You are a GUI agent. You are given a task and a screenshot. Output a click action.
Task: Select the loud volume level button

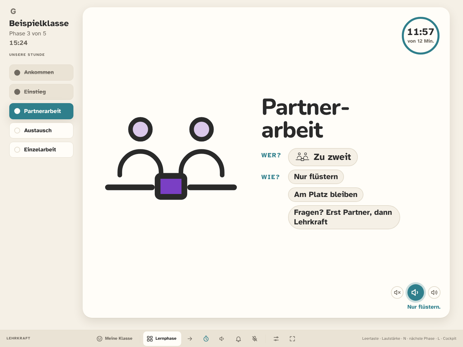434,292
